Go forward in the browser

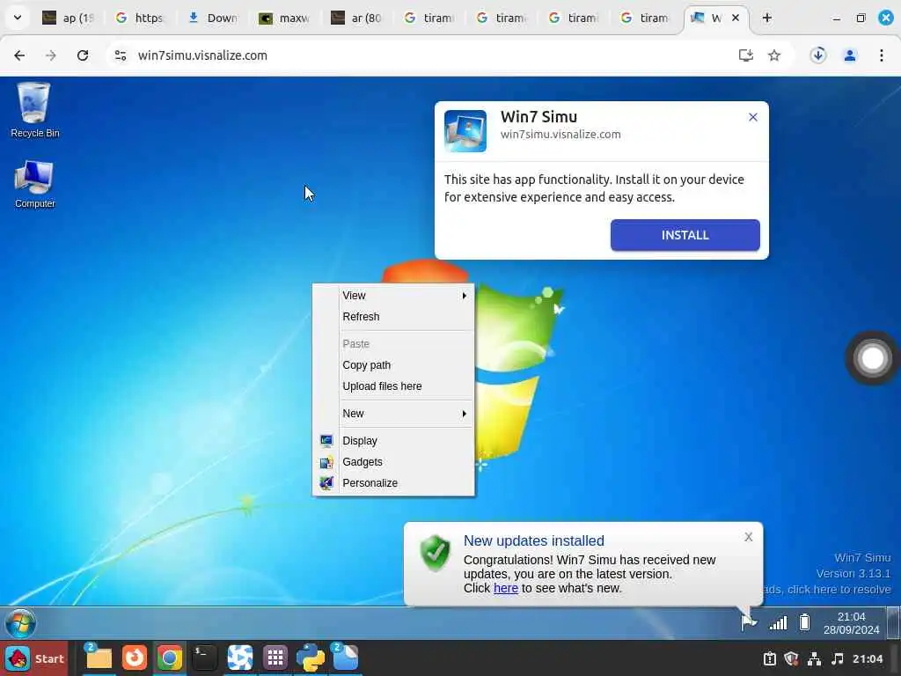pos(51,55)
